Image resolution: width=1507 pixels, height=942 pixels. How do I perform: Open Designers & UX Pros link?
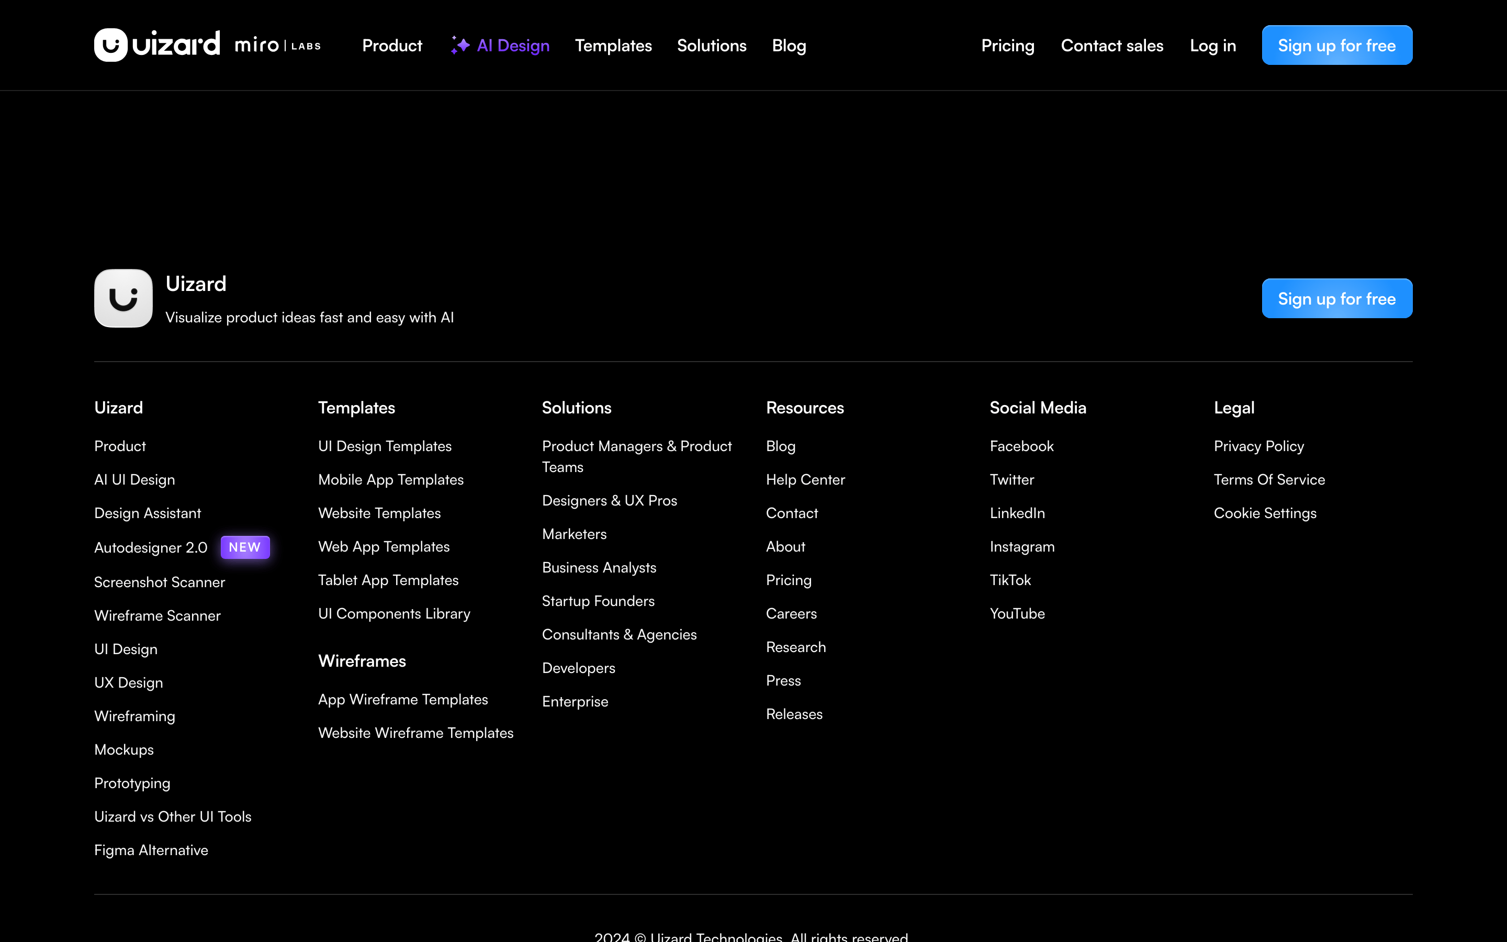click(x=610, y=500)
